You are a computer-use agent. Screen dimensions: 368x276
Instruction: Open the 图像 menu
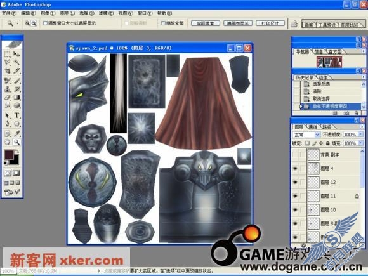coord(48,13)
